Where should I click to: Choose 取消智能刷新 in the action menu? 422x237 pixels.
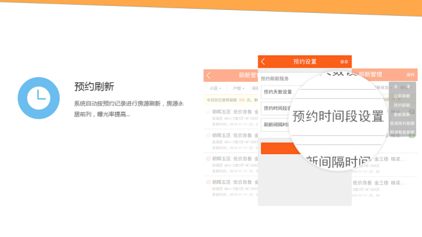(403, 132)
